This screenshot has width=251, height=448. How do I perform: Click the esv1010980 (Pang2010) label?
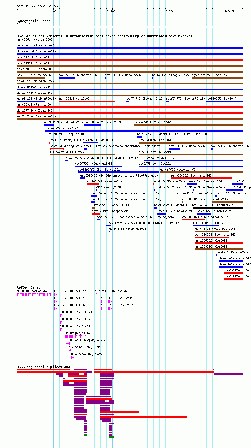click(x=104, y=181)
